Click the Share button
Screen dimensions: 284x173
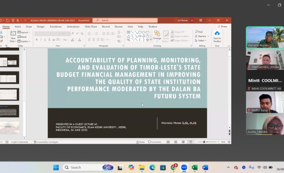click(x=223, y=26)
